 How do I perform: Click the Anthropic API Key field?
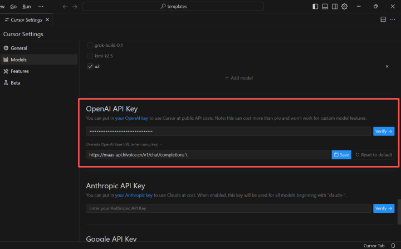click(228, 208)
